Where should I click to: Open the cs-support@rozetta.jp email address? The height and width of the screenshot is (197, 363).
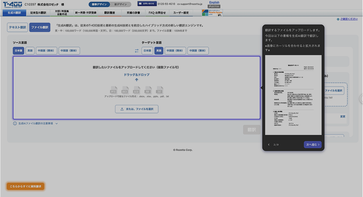190,4
